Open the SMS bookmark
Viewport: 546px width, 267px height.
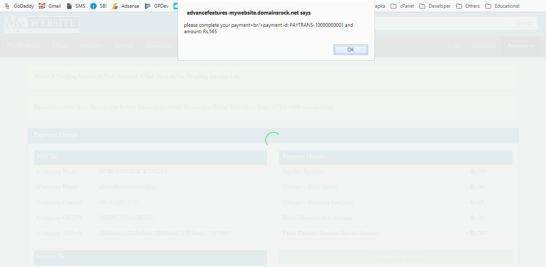coord(76,6)
